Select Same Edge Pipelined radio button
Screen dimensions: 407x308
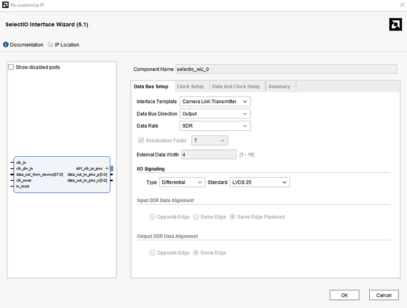(x=233, y=216)
